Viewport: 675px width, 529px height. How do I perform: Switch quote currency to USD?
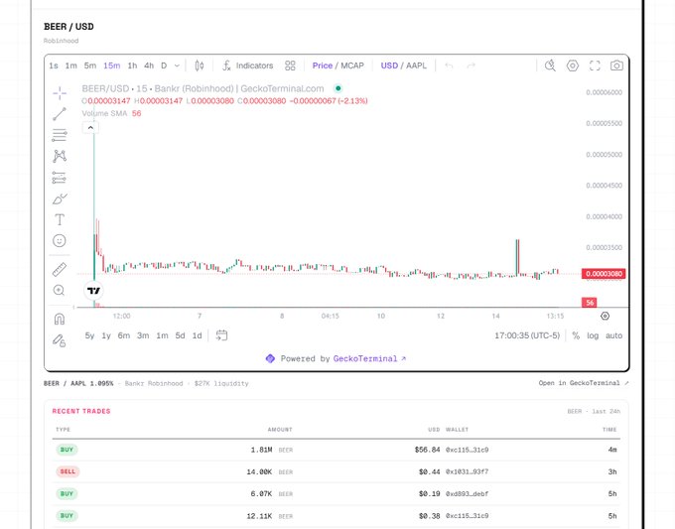coord(389,66)
